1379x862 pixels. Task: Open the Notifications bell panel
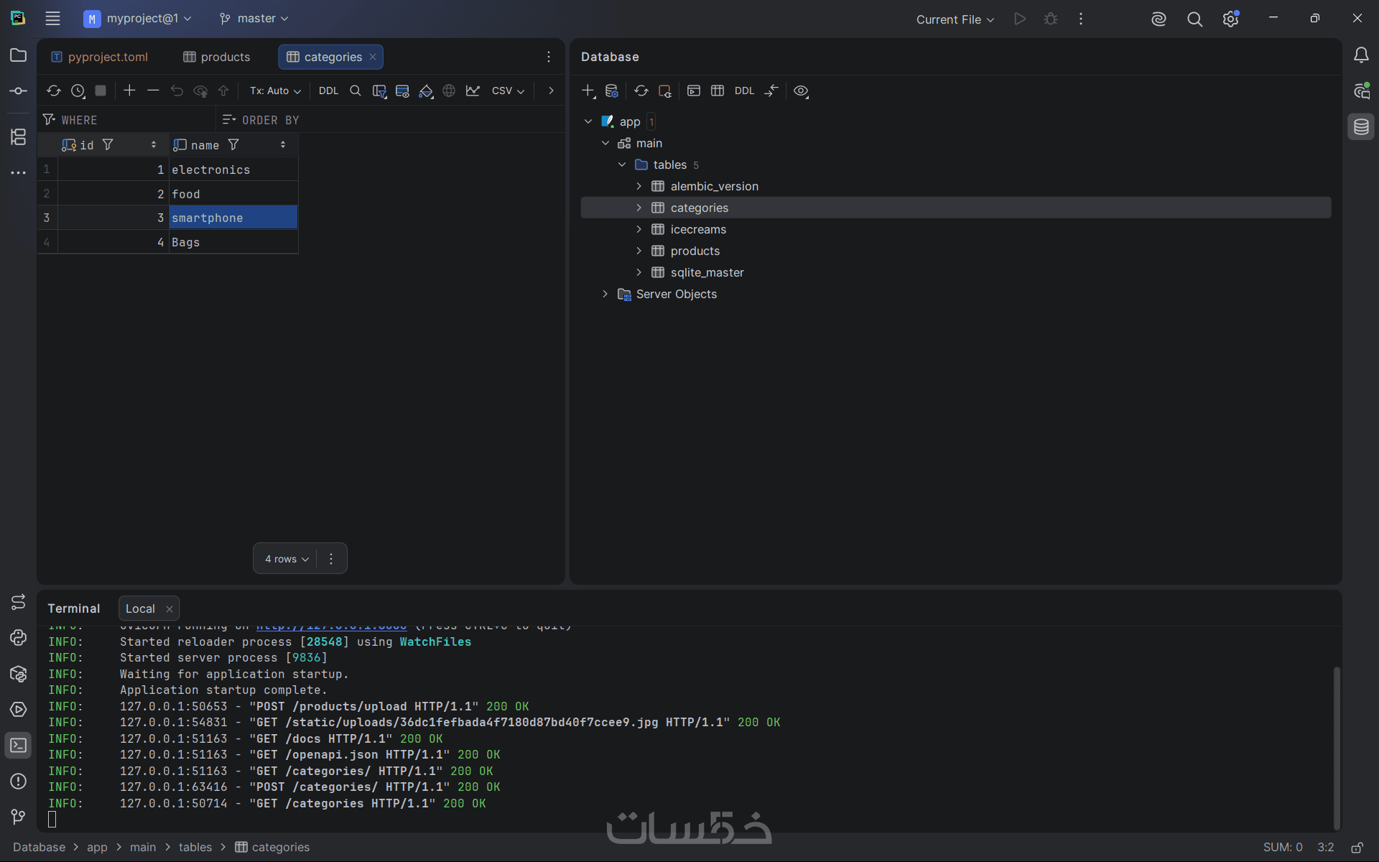pyautogui.click(x=1361, y=55)
